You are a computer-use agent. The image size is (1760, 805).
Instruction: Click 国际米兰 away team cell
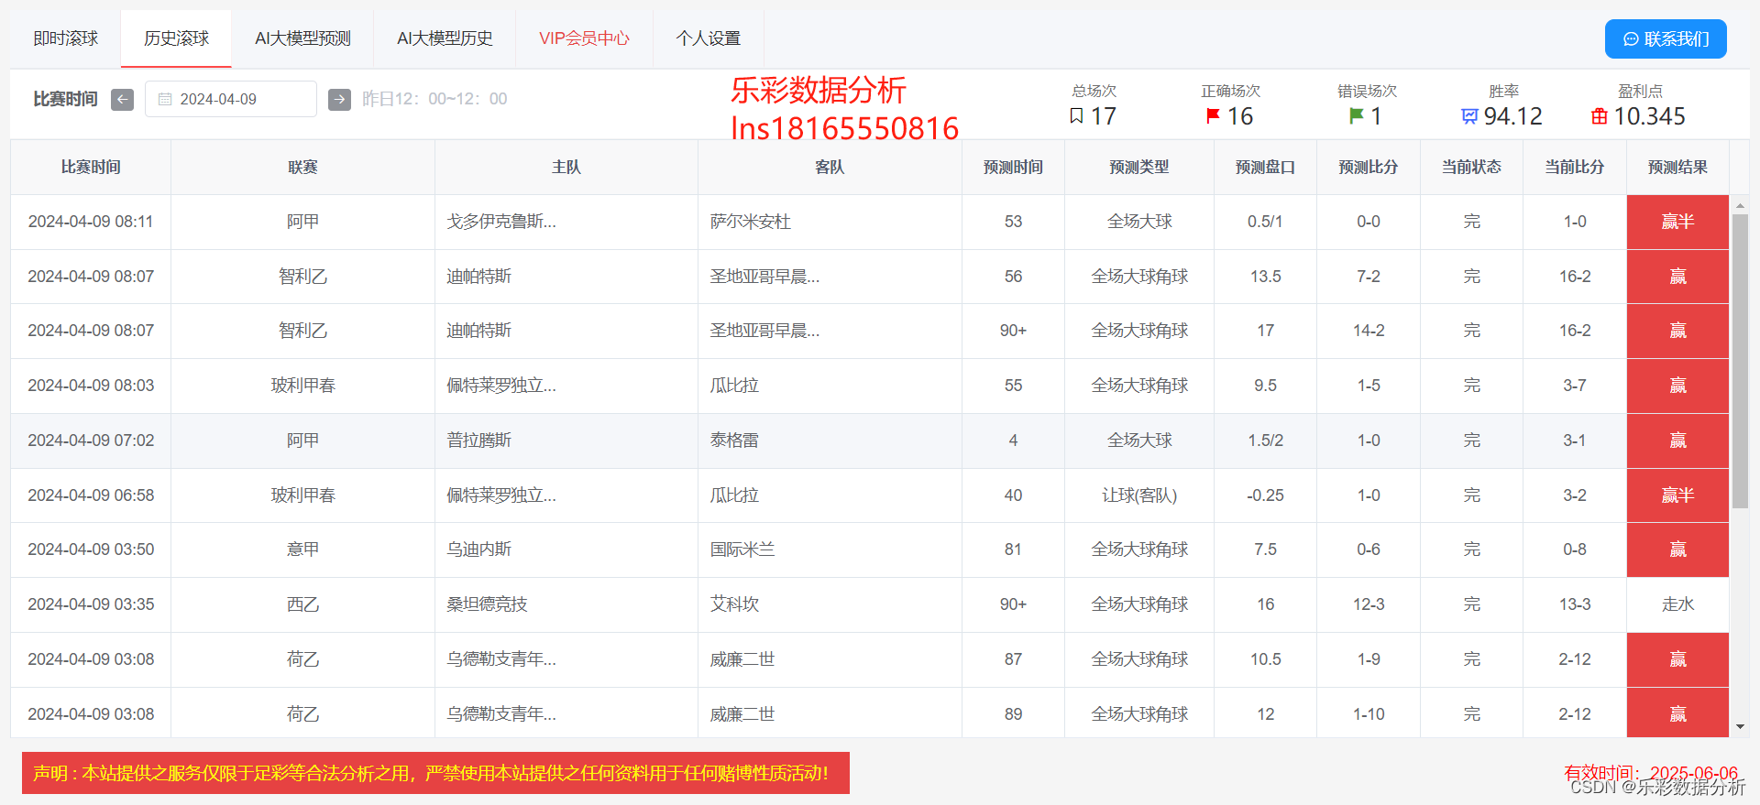click(x=830, y=549)
